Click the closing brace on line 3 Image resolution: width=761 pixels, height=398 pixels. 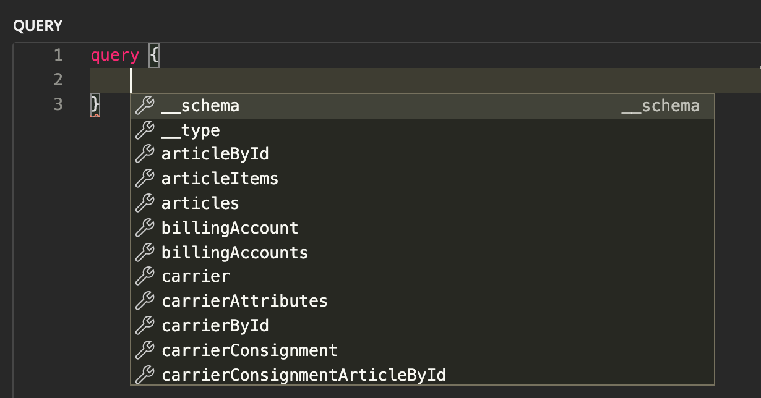pos(95,104)
